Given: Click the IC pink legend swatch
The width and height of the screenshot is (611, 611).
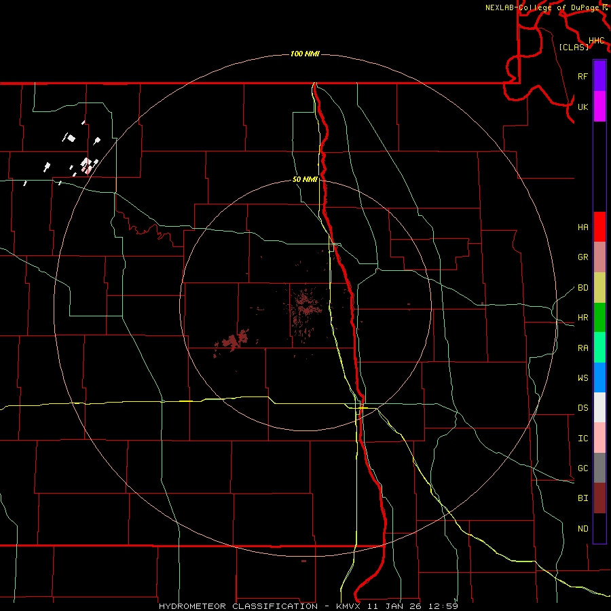Looking at the screenshot, I should [599, 438].
